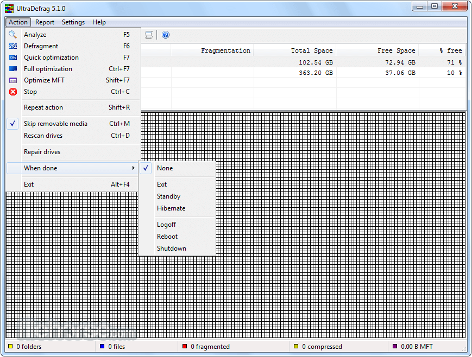Viewport: 472px width, 357px height.
Task: Click the Free Space column header
Action: (x=377, y=50)
